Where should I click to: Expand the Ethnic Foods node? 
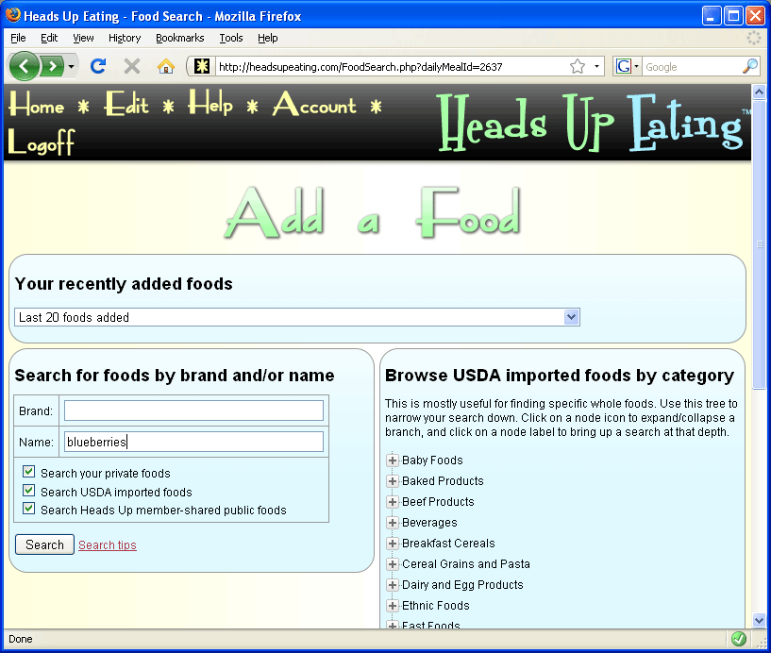[393, 605]
